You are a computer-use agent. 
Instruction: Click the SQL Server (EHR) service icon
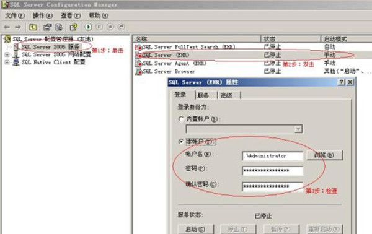pos(138,55)
